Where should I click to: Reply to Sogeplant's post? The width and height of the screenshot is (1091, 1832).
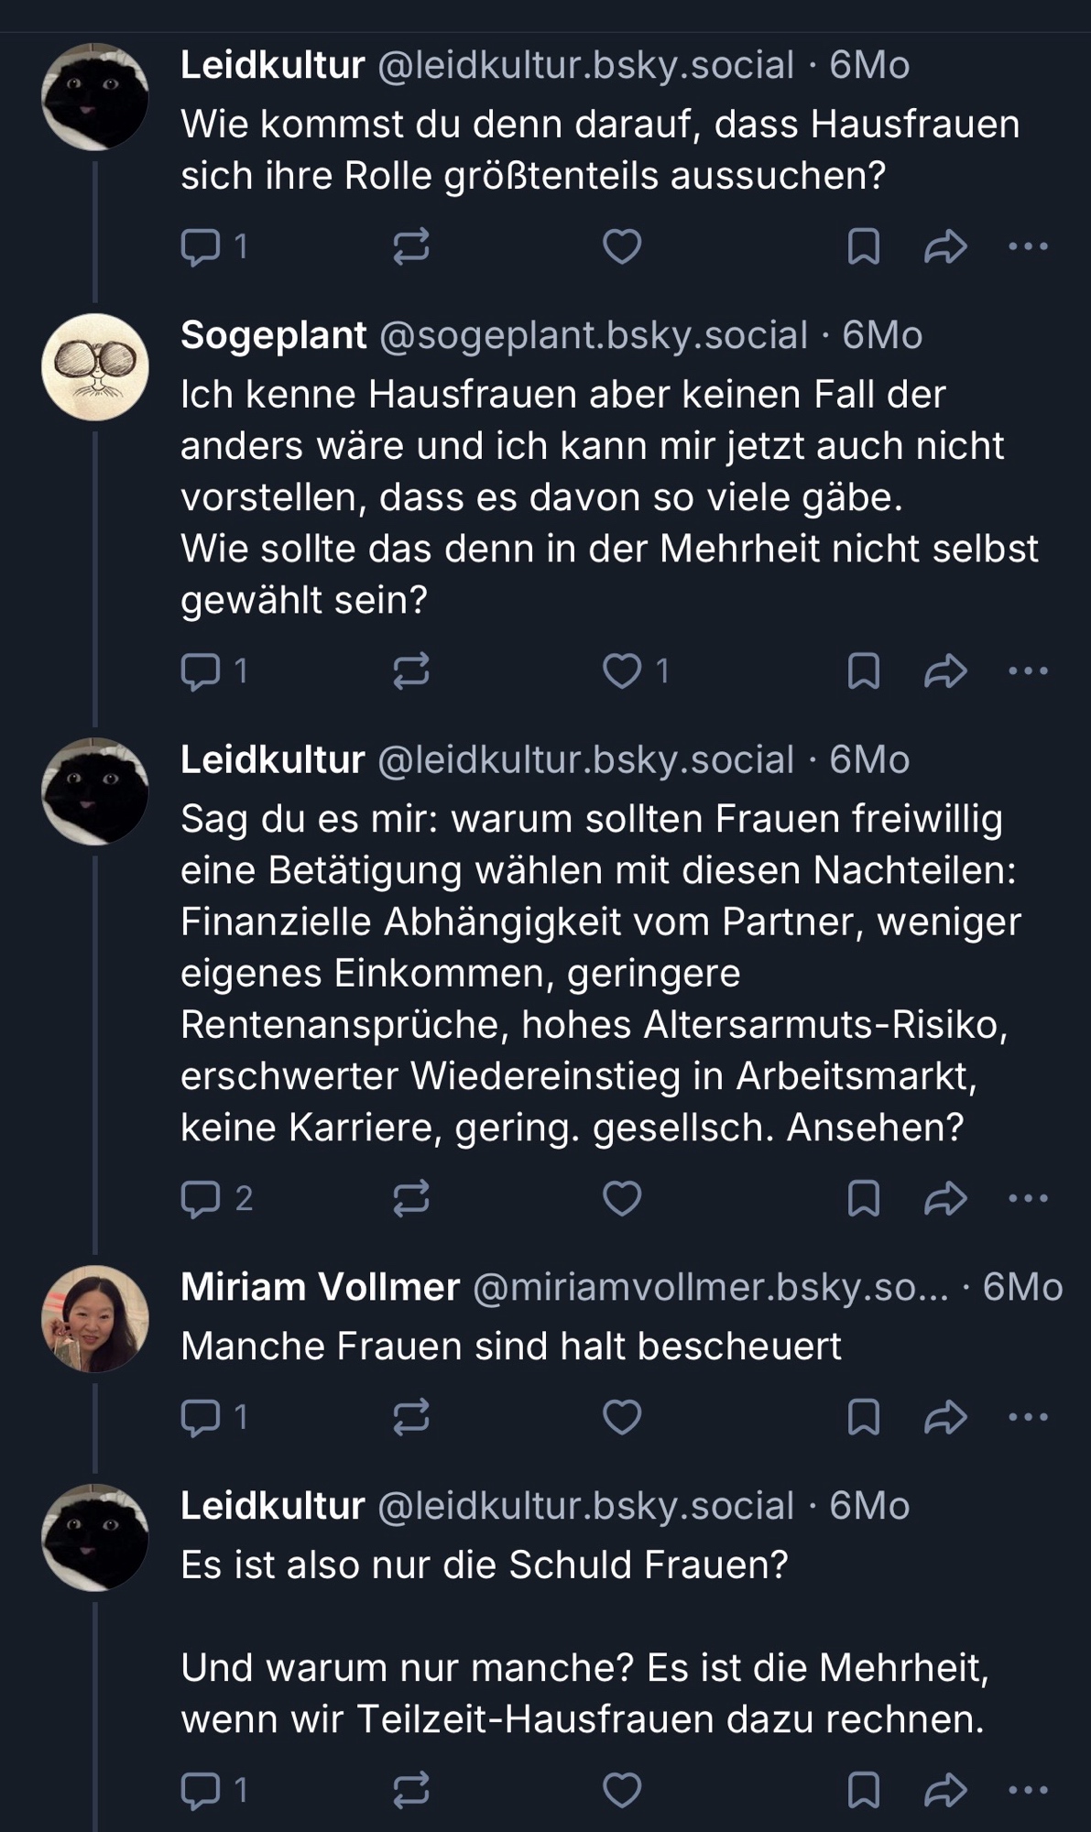click(x=201, y=671)
